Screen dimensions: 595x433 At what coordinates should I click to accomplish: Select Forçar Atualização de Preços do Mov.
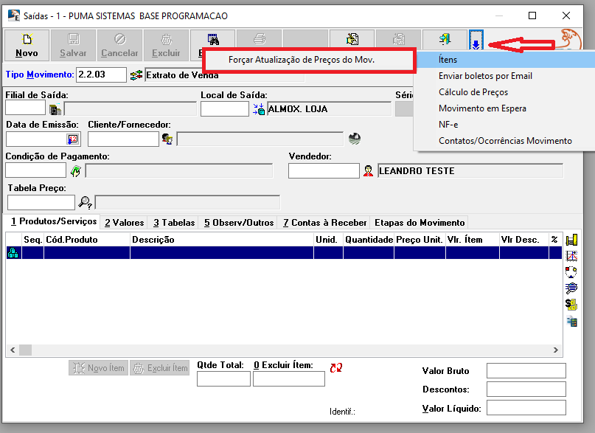tap(302, 60)
